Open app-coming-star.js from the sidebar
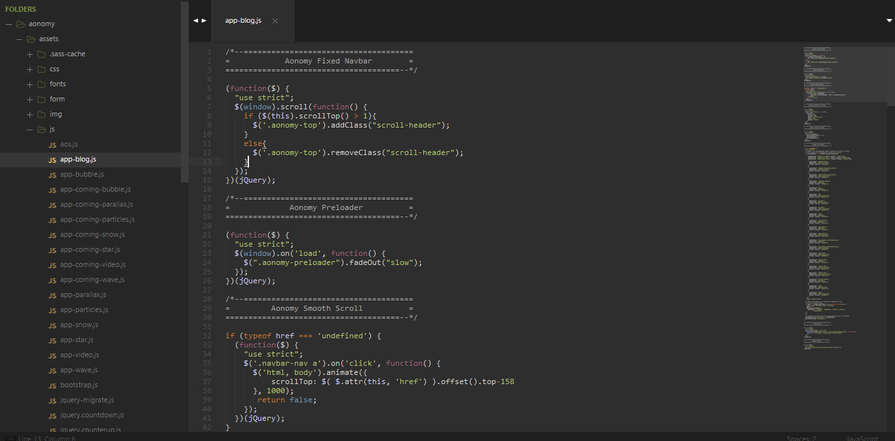This screenshot has width=895, height=441. point(90,250)
